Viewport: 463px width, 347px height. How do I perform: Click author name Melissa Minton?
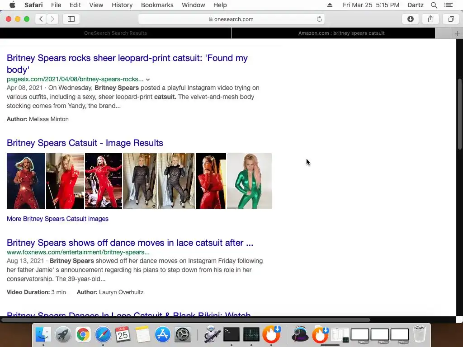49,119
